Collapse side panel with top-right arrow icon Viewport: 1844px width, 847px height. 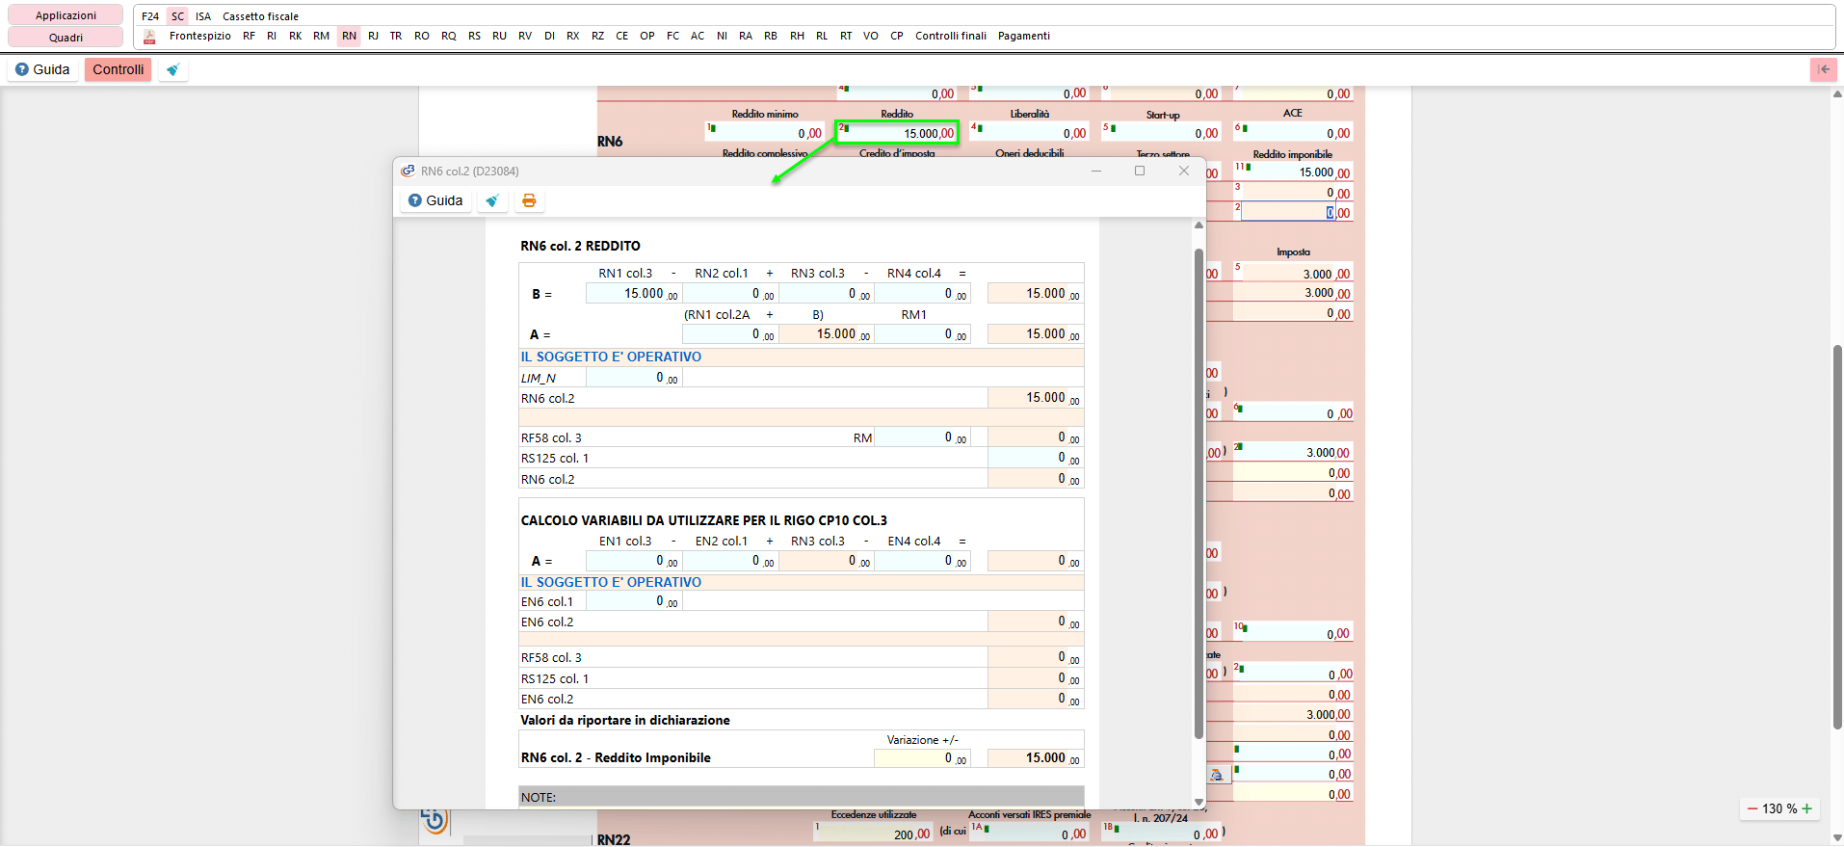click(x=1823, y=69)
